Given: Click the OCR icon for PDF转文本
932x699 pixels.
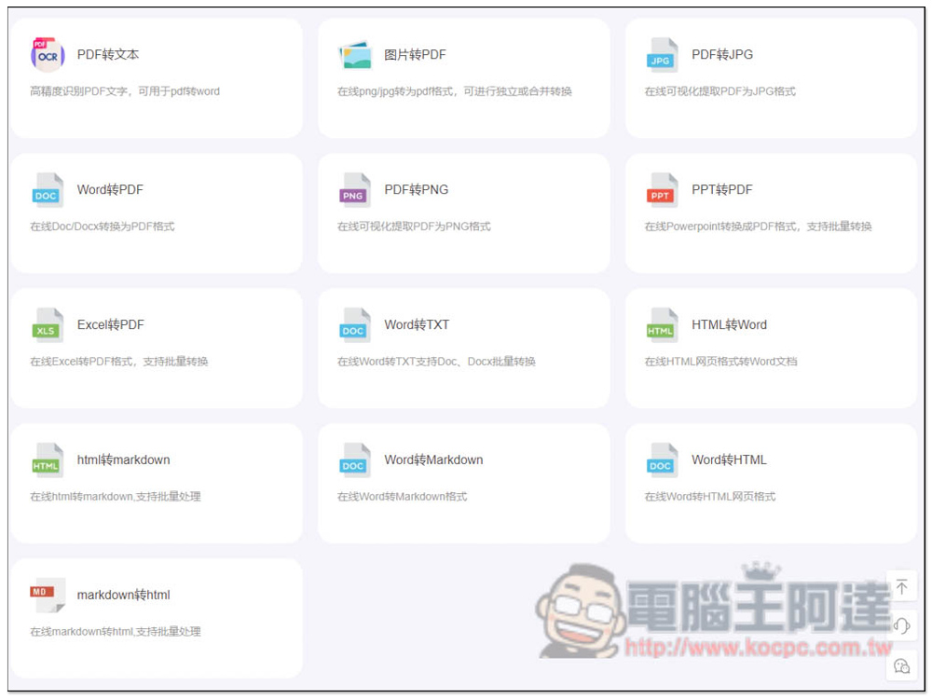Looking at the screenshot, I should [47, 55].
